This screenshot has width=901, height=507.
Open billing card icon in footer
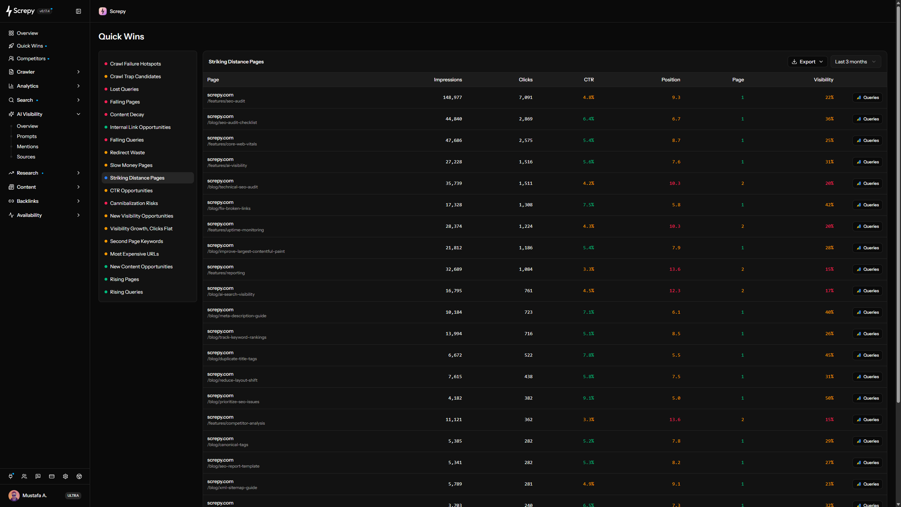coord(52,476)
